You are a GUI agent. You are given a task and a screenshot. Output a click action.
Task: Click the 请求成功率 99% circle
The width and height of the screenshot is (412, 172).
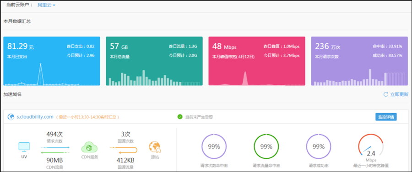pyautogui.click(x=319, y=146)
